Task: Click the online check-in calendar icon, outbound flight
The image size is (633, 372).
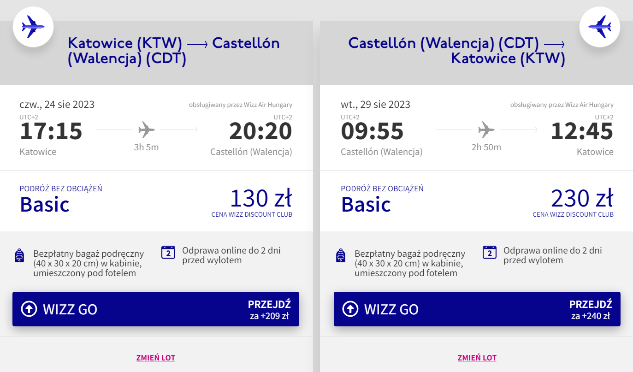Action: pyautogui.click(x=168, y=253)
